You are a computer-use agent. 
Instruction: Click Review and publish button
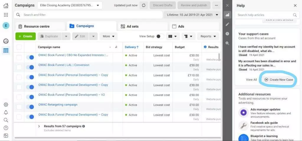pyautogui.click(x=194, y=5)
